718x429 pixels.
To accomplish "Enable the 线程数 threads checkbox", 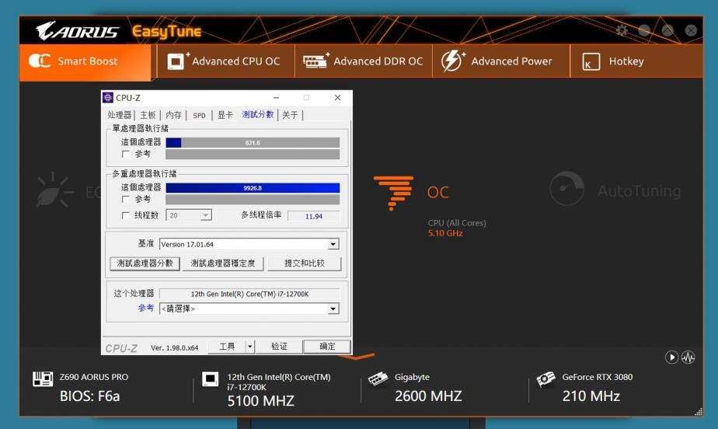I will point(125,215).
